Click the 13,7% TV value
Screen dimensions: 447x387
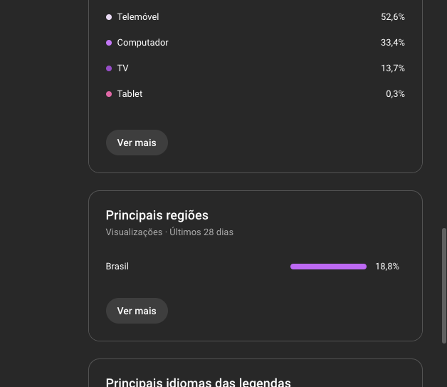pos(392,68)
